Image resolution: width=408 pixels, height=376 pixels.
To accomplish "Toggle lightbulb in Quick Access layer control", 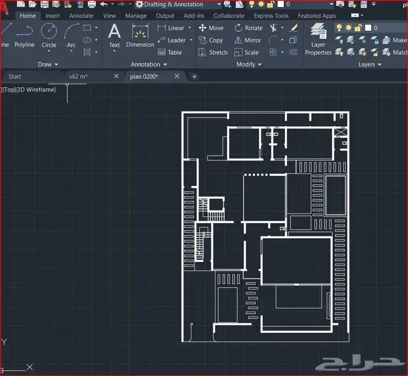I will pos(251,4).
